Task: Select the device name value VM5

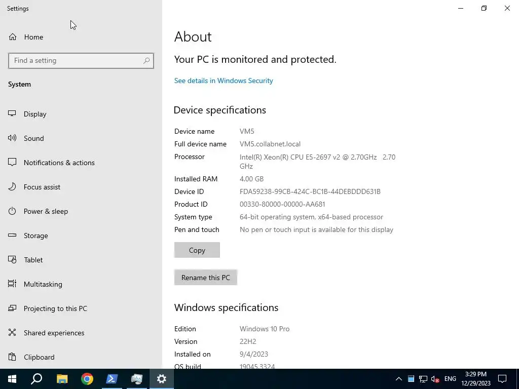Action: click(x=247, y=131)
